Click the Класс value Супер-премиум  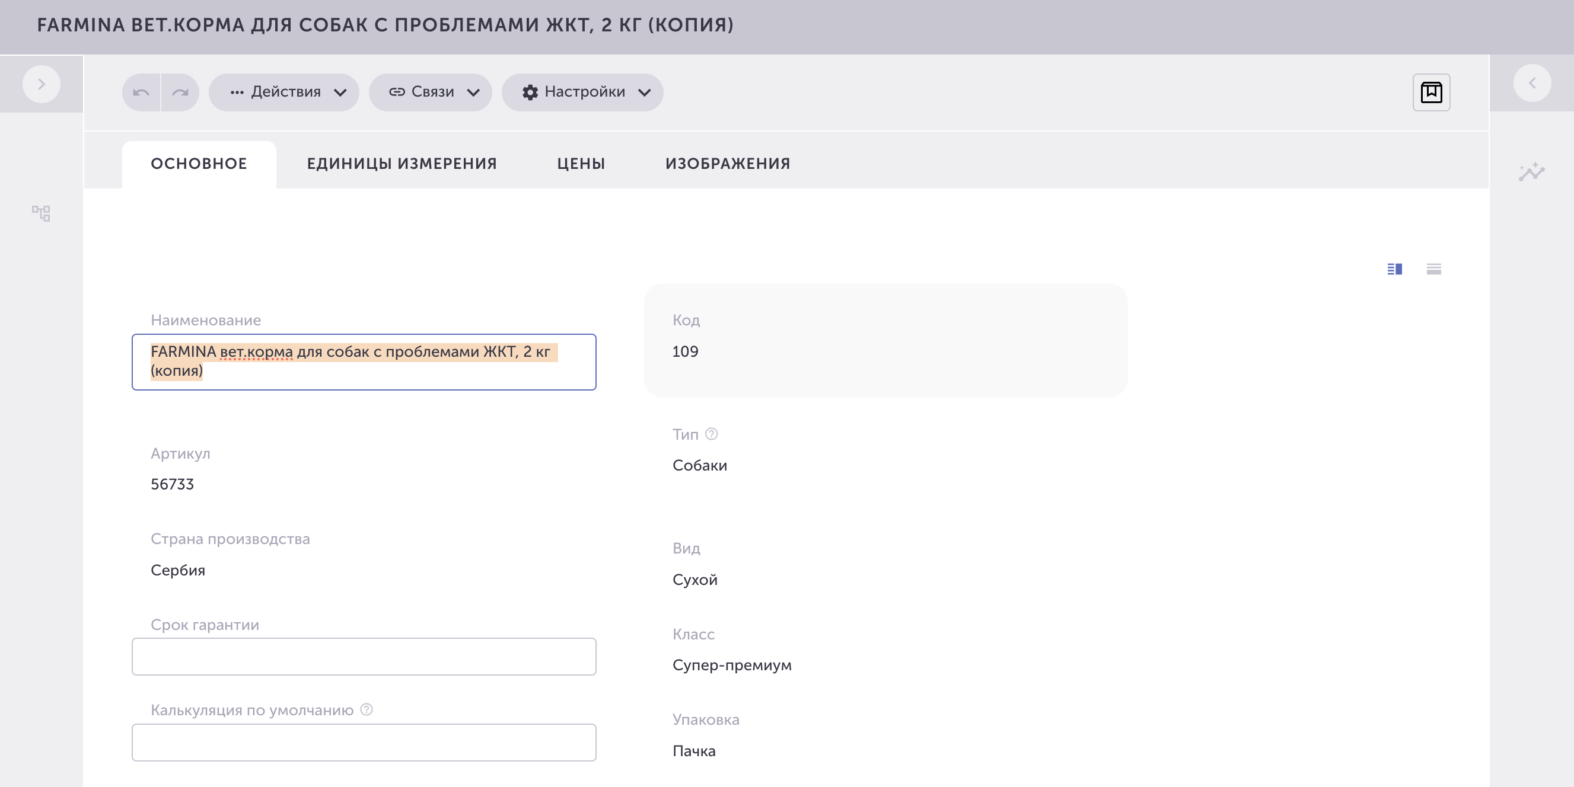732,665
